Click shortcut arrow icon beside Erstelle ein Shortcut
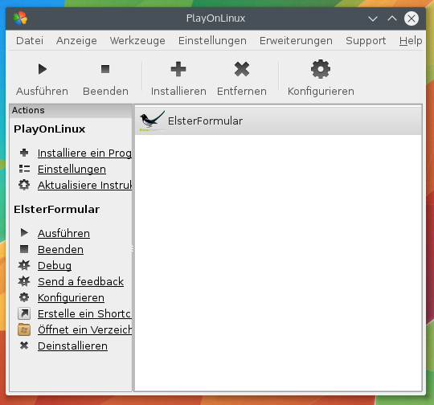Image resolution: width=434 pixels, height=405 pixels. tap(24, 313)
